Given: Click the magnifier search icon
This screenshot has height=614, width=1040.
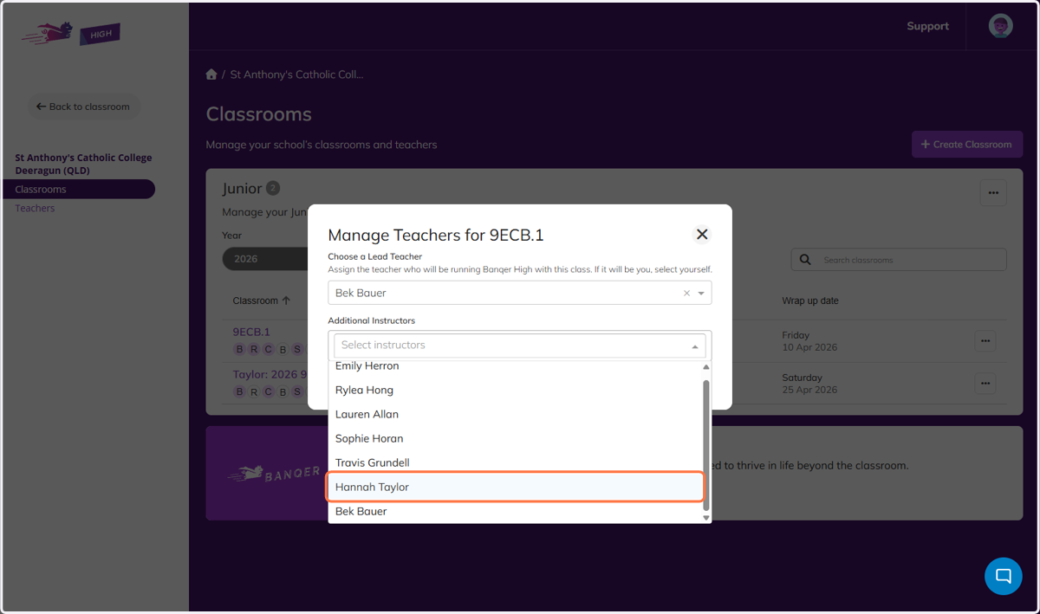Looking at the screenshot, I should coord(805,260).
